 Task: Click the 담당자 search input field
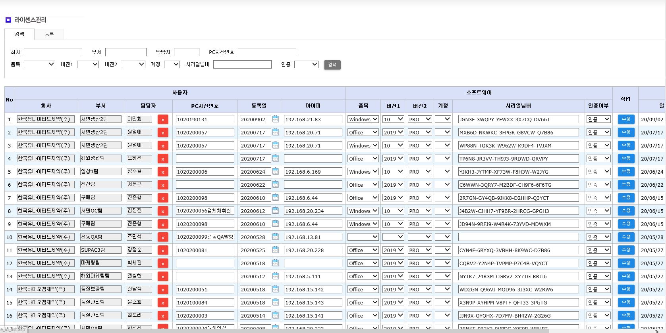tap(187, 52)
